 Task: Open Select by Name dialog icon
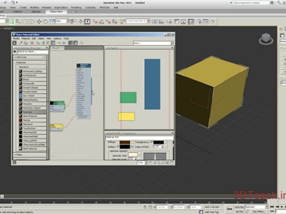coord(18,22)
